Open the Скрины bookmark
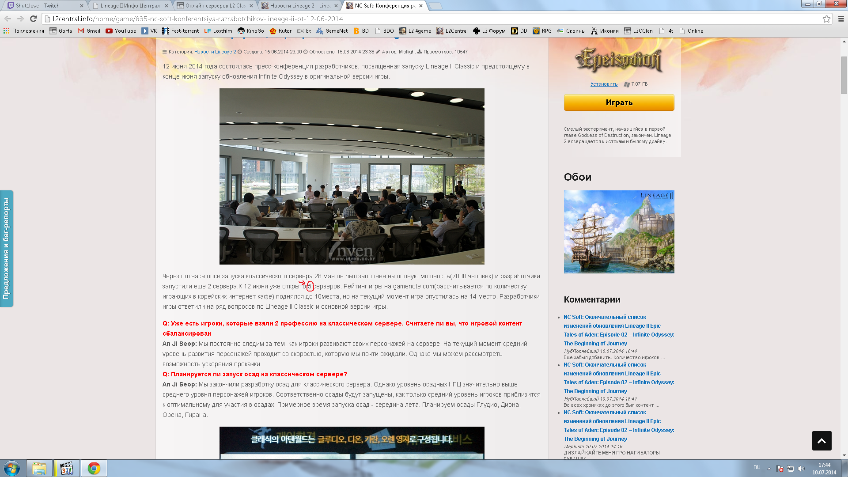The width and height of the screenshot is (848, 477). (571, 31)
